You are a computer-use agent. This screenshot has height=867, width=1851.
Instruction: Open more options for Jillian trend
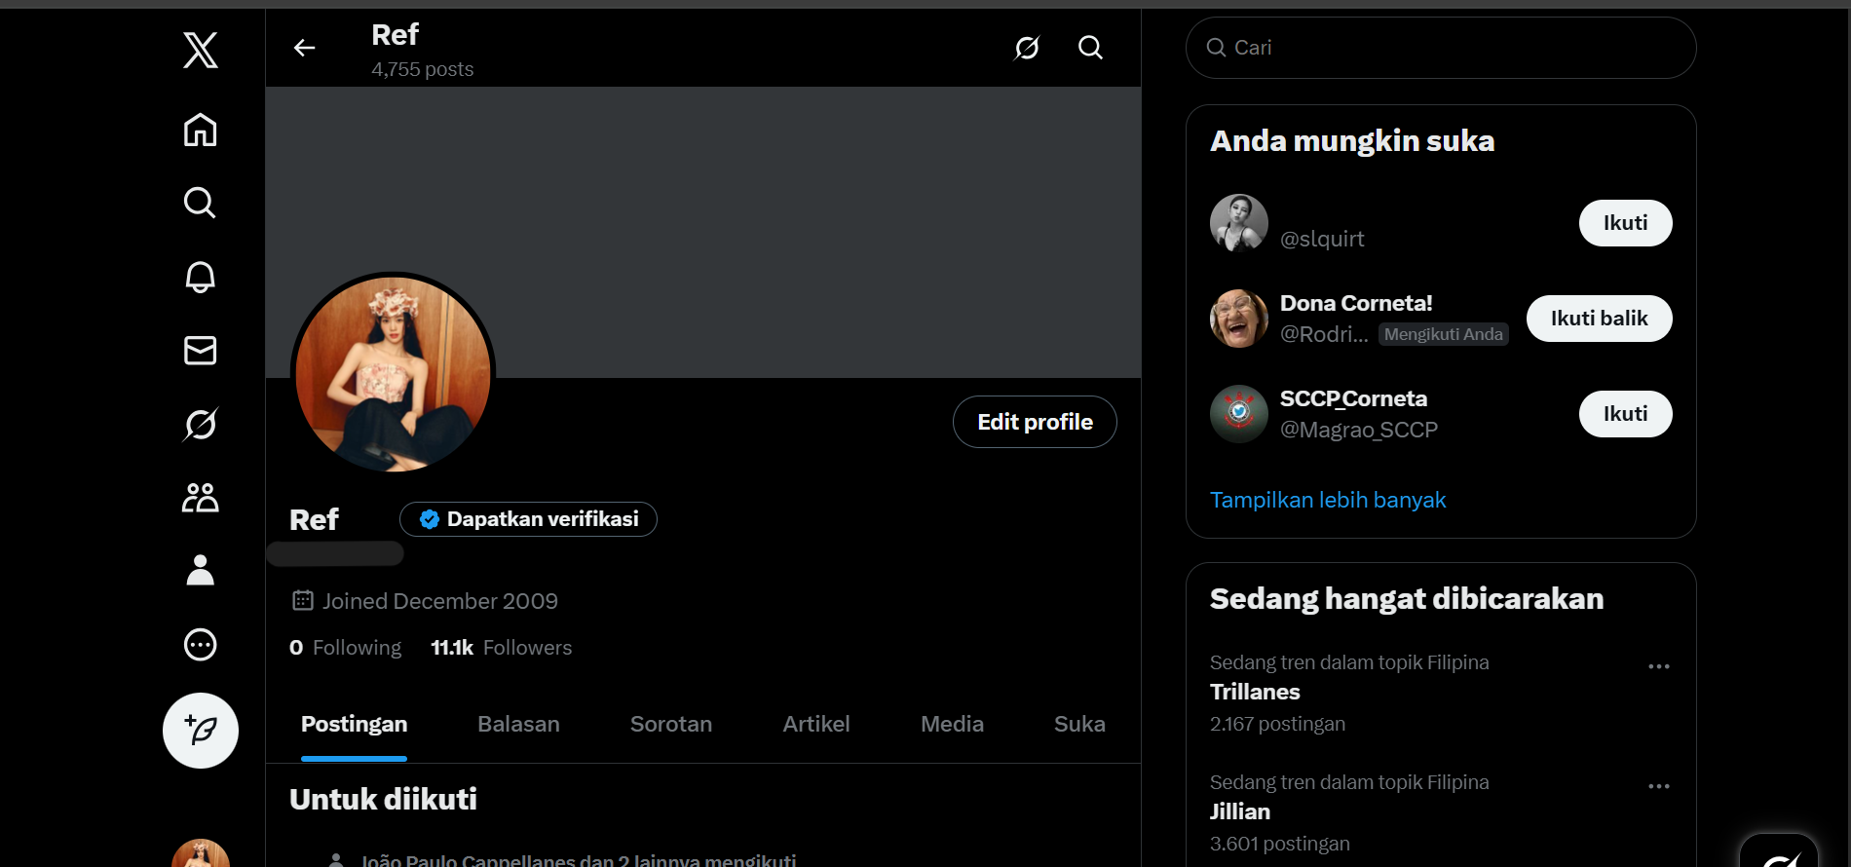[x=1659, y=786]
